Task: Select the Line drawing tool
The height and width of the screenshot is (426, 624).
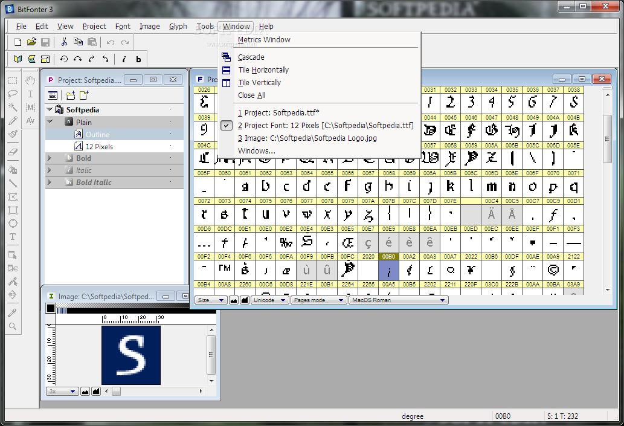Action: [13, 183]
